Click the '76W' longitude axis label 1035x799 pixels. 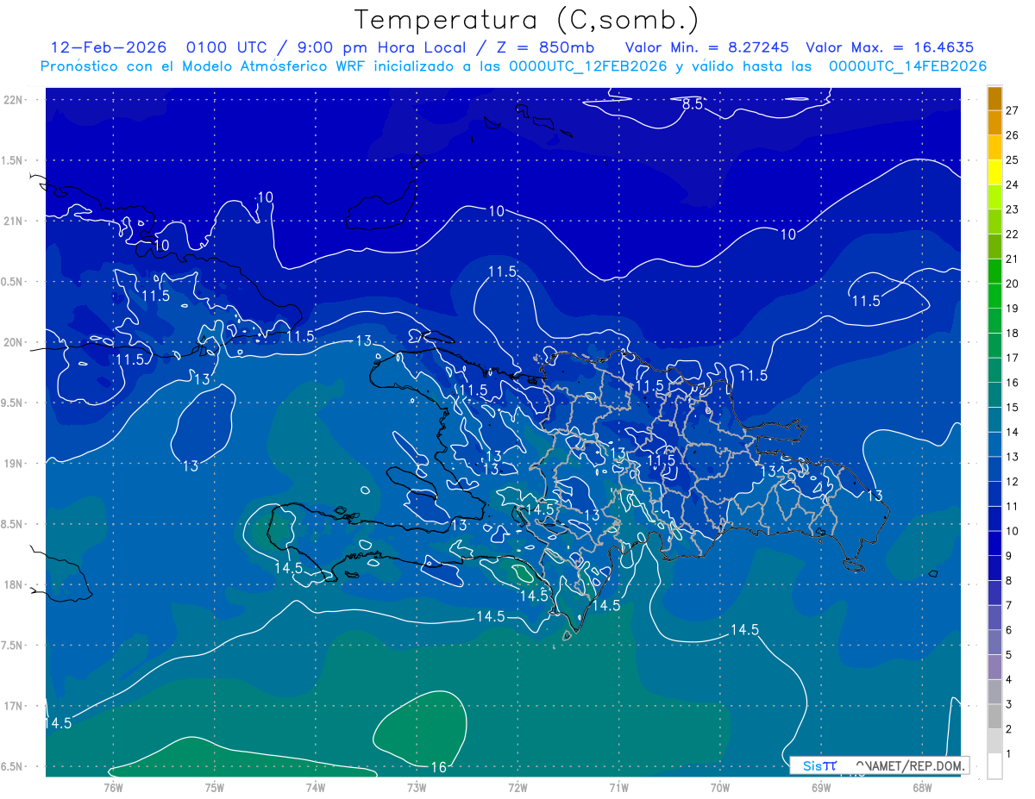click(113, 787)
